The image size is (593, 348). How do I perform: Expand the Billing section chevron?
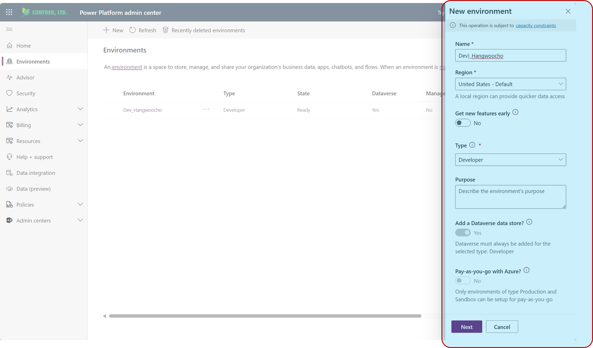[x=80, y=125]
